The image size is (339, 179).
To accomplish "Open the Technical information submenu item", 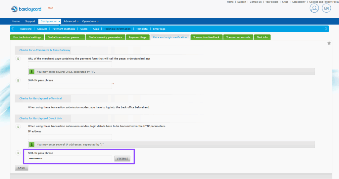I will pyautogui.click(x=118, y=29).
